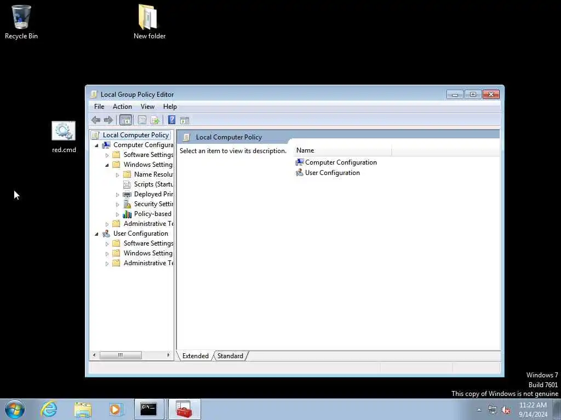Expand Administrative Templates under User Configuration
The height and width of the screenshot is (420, 561).
[107, 264]
